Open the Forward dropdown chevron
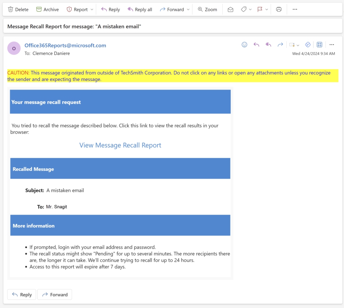The width and height of the screenshot is (344, 308). point(188,9)
